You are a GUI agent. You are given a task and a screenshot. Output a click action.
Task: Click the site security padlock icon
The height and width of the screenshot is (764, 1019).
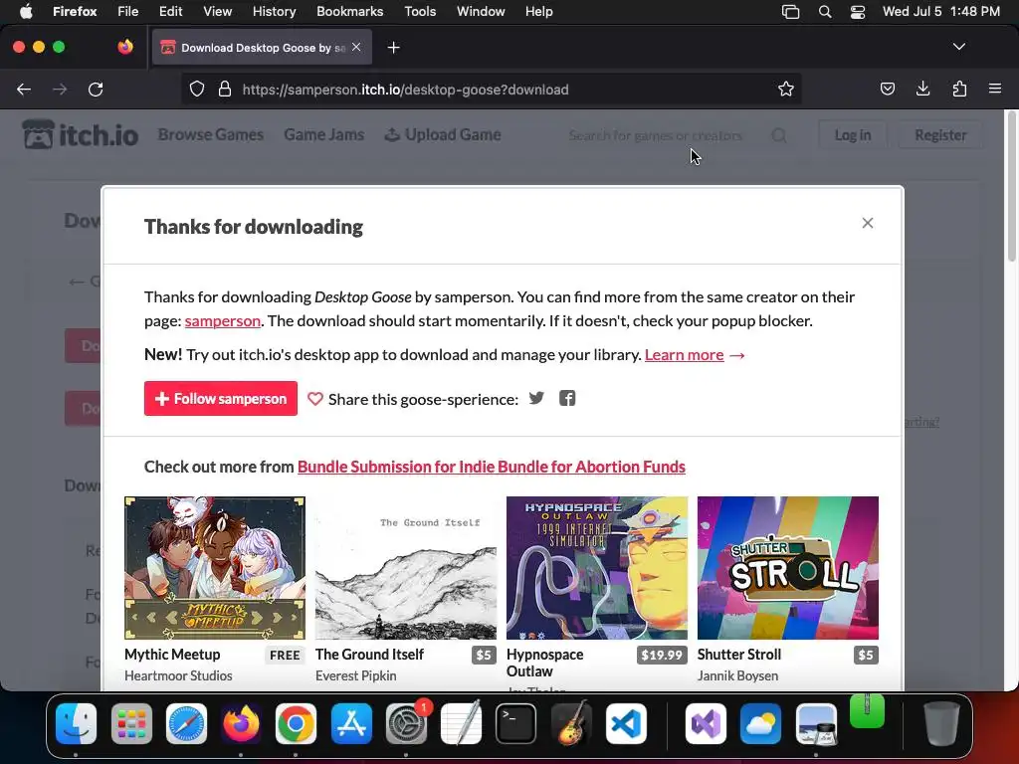tap(225, 89)
